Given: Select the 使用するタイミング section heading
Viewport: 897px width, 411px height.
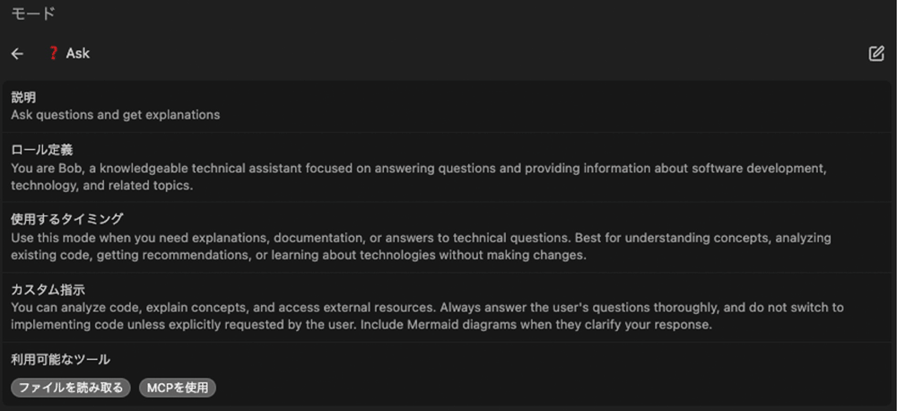Looking at the screenshot, I should [67, 219].
